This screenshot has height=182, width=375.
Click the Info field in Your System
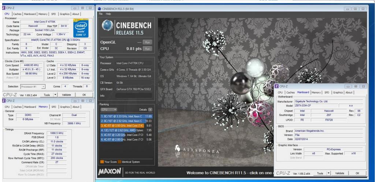[133, 96]
